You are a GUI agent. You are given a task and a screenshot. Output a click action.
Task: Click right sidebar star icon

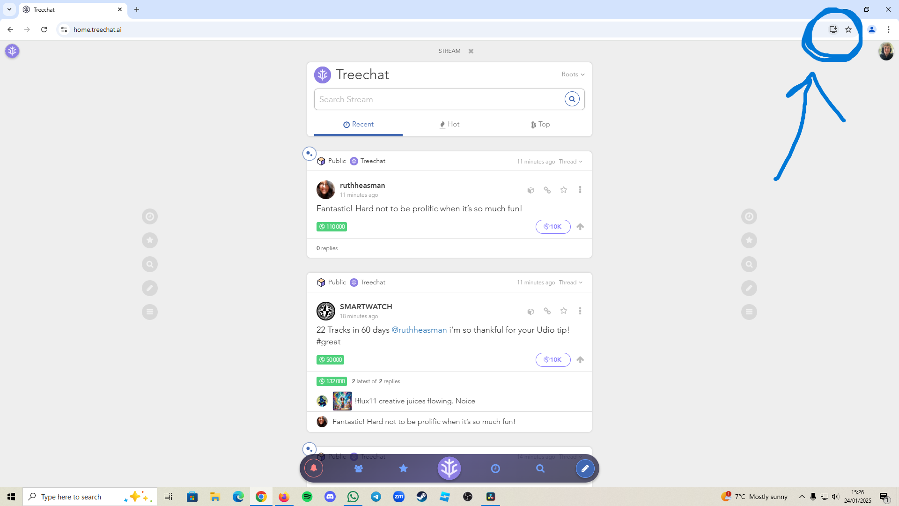coord(749,240)
